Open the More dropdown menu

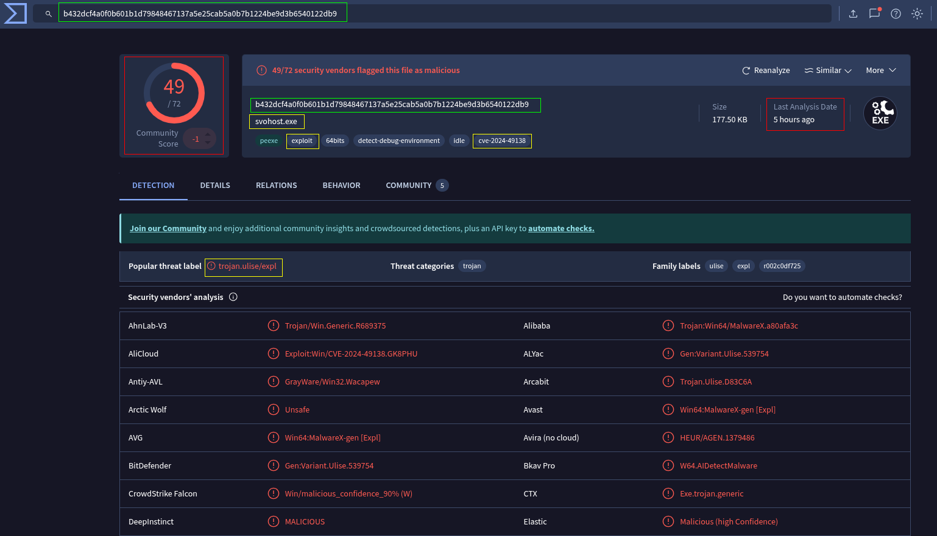tap(880, 71)
